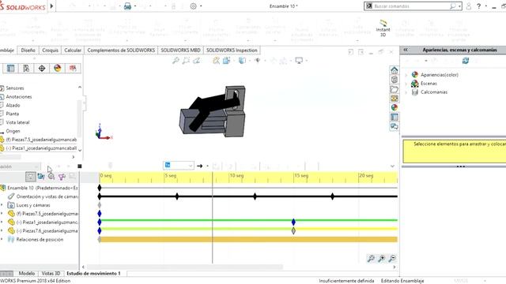Open the PropertyManager tab icon
This screenshot has height=284, width=506.
(26, 69)
